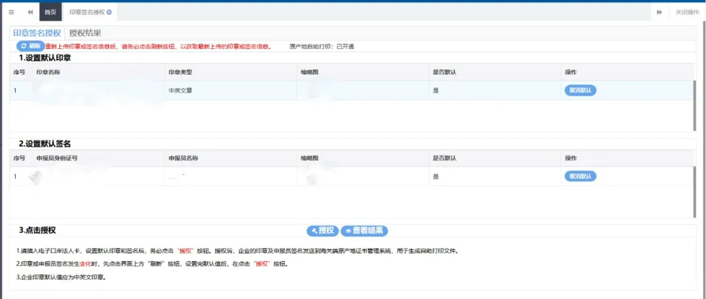The image size is (706, 299).
Task: Open the 关闭操作 dropdown menu
Action: click(x=686, y=12)
